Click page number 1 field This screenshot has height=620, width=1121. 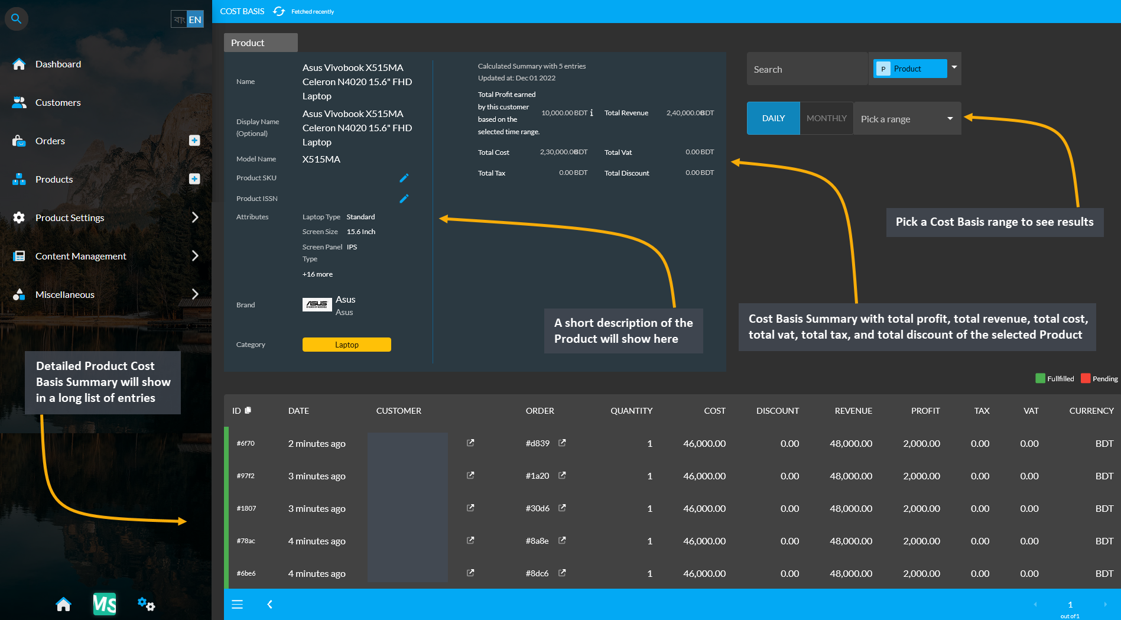(1070, 604)
